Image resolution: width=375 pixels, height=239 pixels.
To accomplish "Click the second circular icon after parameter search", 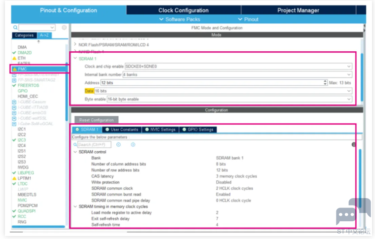I will (133, 144).
